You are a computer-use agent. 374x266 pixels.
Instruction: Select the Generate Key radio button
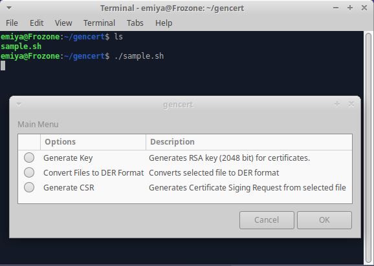coord(29,158)
